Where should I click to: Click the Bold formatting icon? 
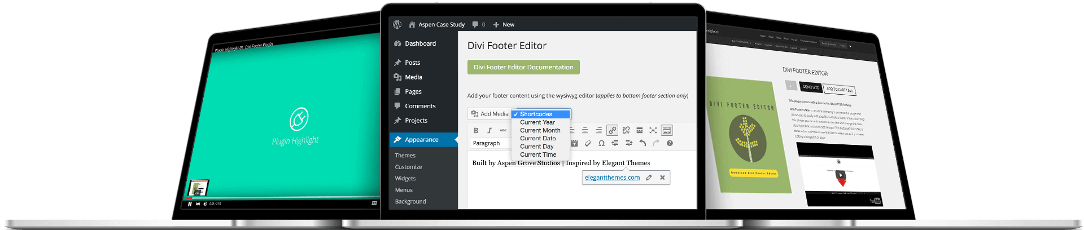point(476,130)
